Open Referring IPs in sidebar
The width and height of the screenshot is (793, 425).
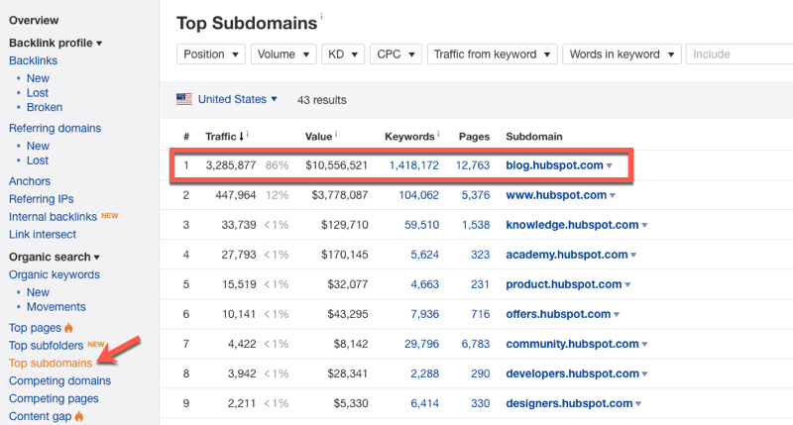41,199
